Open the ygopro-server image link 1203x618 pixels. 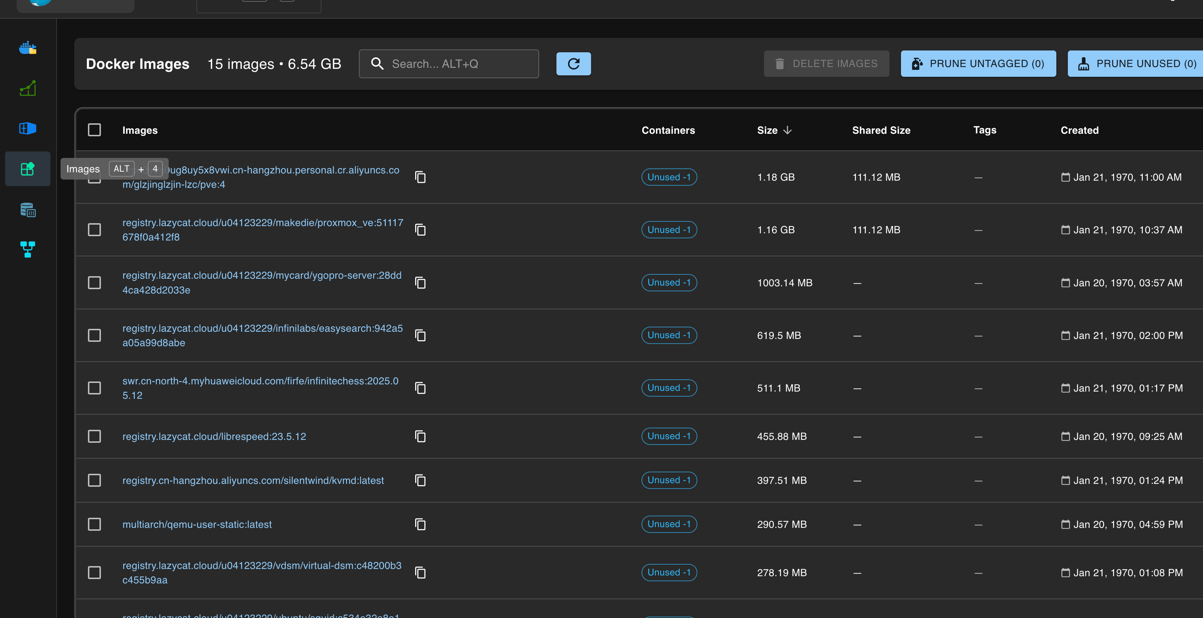262,283
